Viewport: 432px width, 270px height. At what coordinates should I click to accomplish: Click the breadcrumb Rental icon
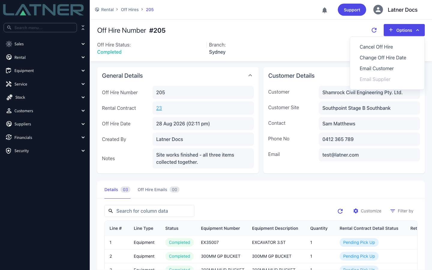tap(97, 10)
